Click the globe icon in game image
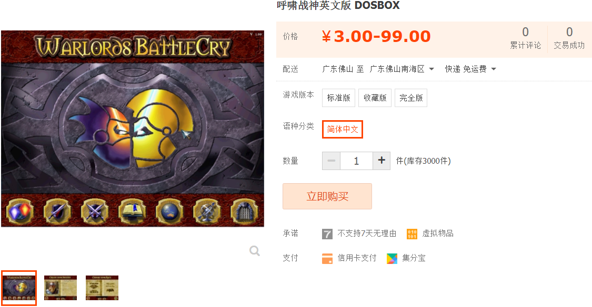This screenshot has height=307, width=592. click(x=169, y=211)
